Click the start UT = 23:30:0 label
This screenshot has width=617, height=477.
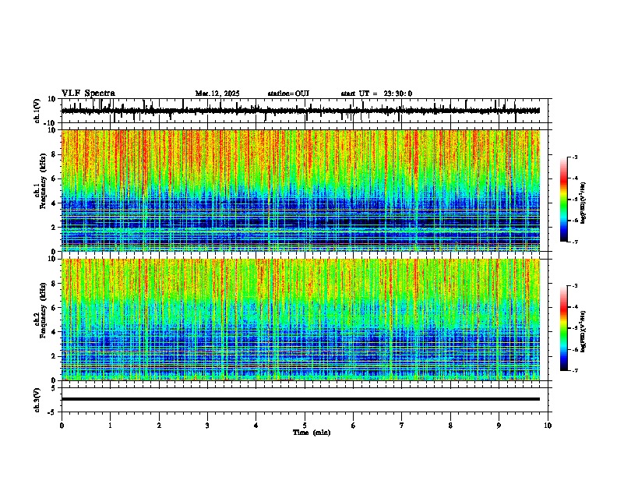(x=376, y=94)
